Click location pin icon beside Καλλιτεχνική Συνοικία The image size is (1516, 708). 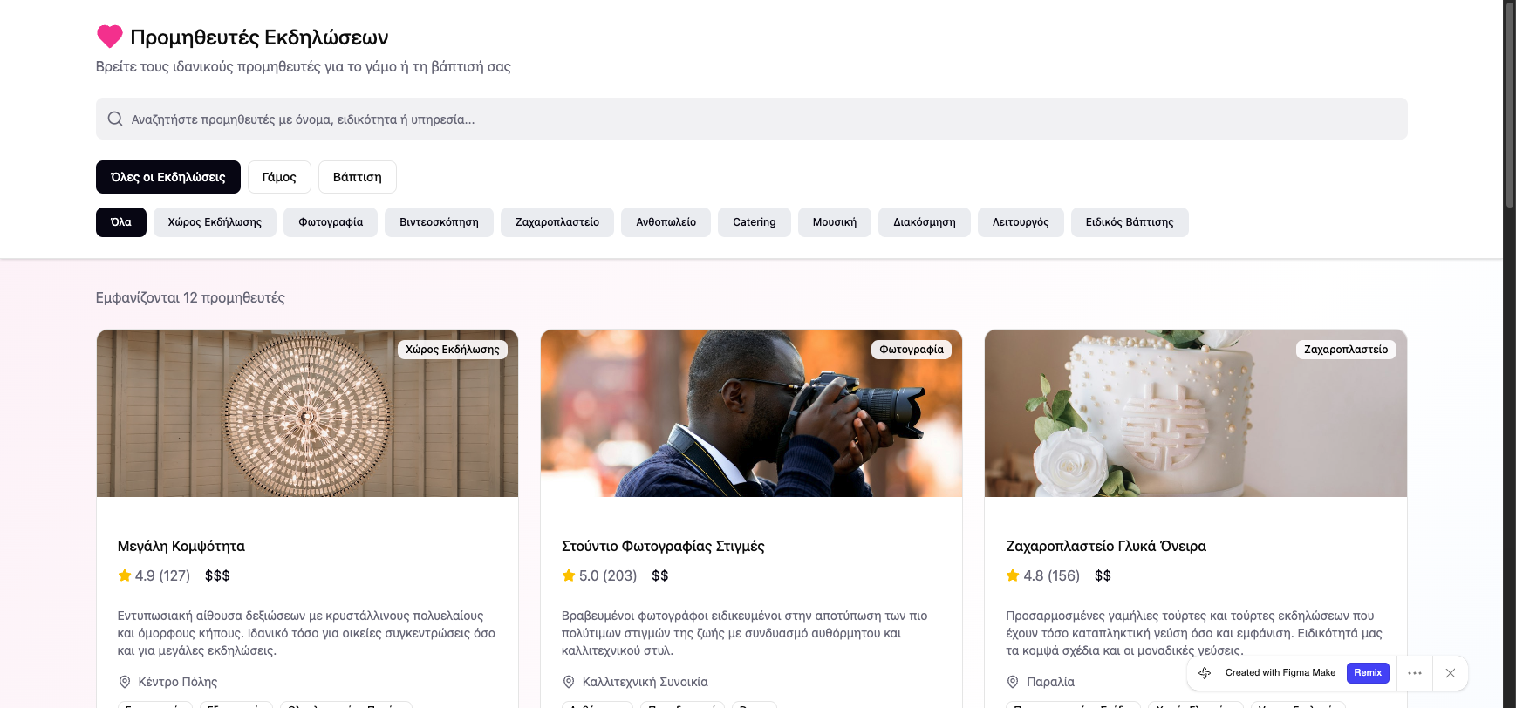(569, 682)
